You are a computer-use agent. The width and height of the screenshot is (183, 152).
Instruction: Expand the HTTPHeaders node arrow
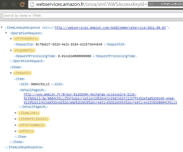pyautogui.click(x=11, y=39)
